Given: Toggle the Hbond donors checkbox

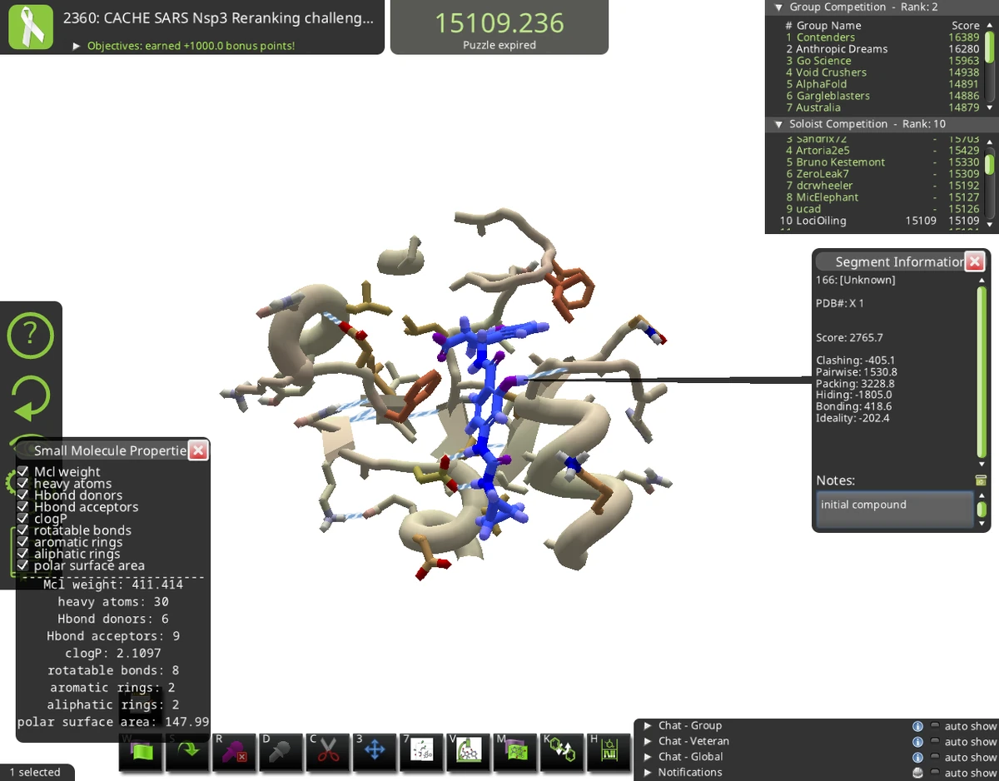Looking at the screenshot, I should click(24, 495).
